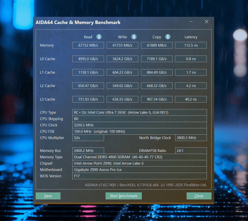Start the cache and memory benchmark
Screen dimensions: 248x221
coord(123,196)
